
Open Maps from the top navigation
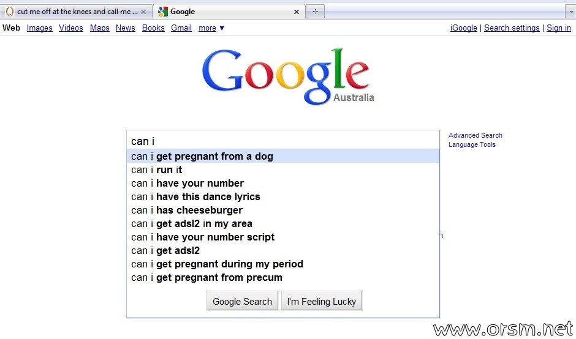tap(99, 28)
